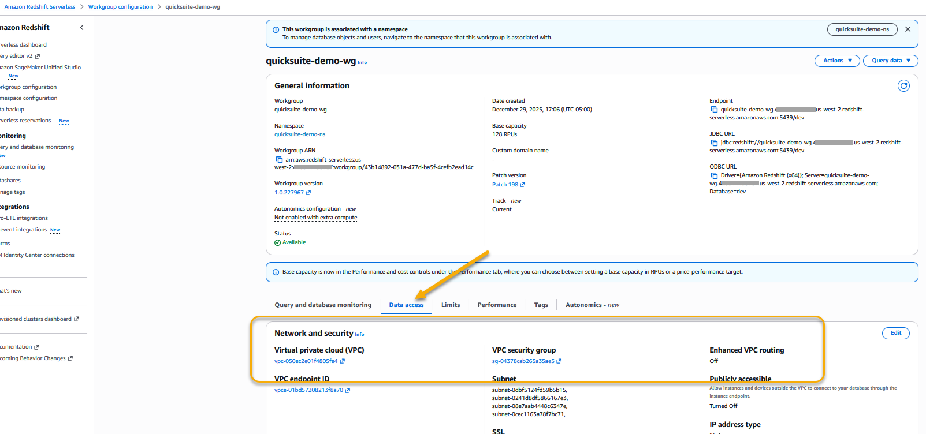Viewport: 926px width, 434px height.
Task: Click external link icon beside query editor v2
Action: [x=37, y=57]
